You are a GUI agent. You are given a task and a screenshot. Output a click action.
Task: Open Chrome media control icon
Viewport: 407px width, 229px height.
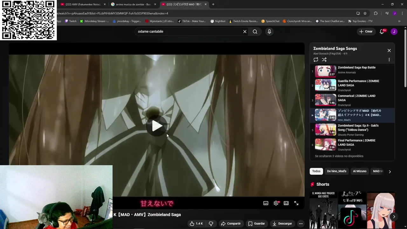pos(387,13)
